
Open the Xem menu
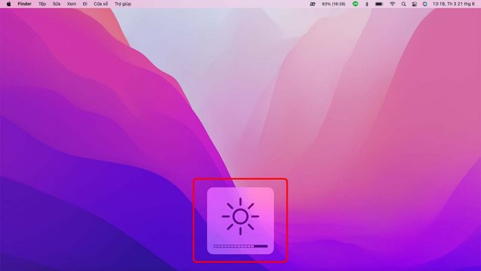click(x=71, y=4)
